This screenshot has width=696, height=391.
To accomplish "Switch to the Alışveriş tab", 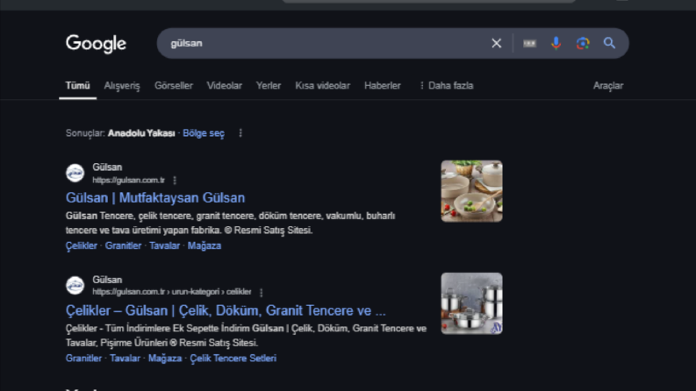I will [122, 86].
